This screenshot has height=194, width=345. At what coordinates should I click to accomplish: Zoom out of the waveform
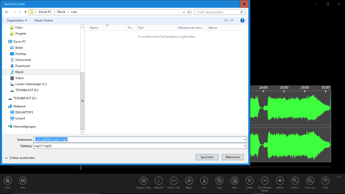point(310,180)
